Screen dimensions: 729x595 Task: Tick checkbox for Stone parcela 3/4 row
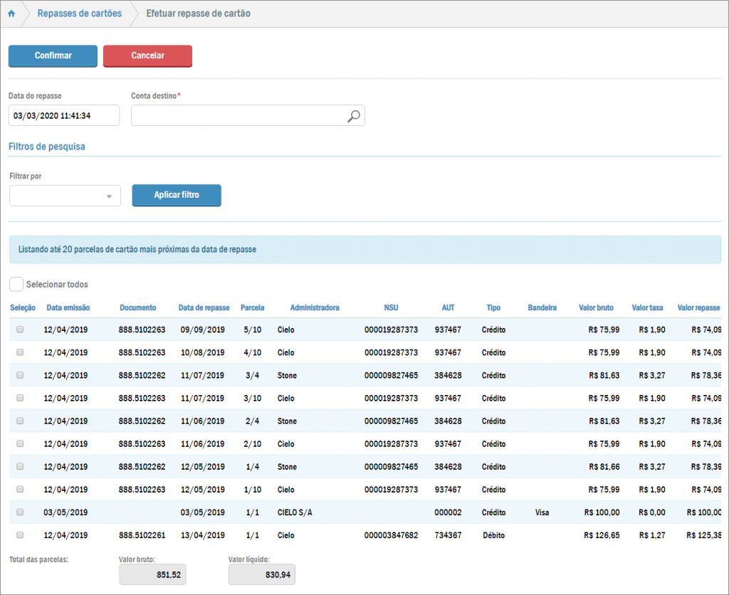point(20,375)
